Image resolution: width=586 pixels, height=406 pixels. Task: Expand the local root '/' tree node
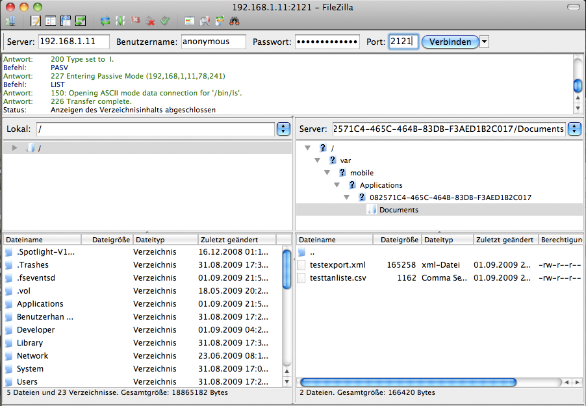[14, 147]
